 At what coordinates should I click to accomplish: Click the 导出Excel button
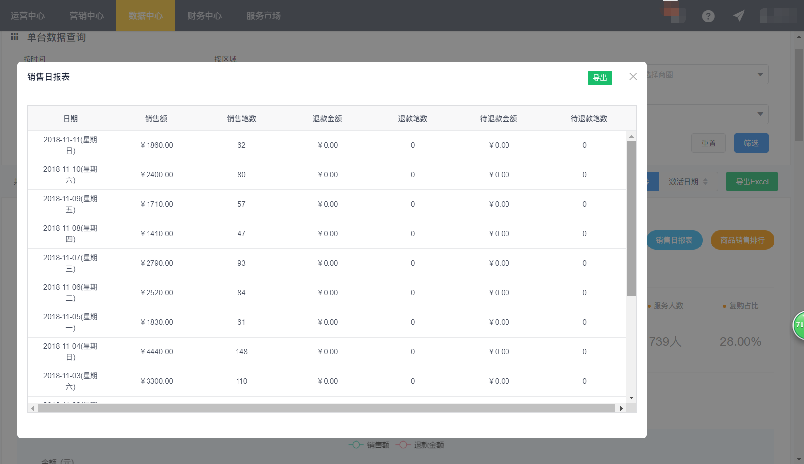(752, 182)
